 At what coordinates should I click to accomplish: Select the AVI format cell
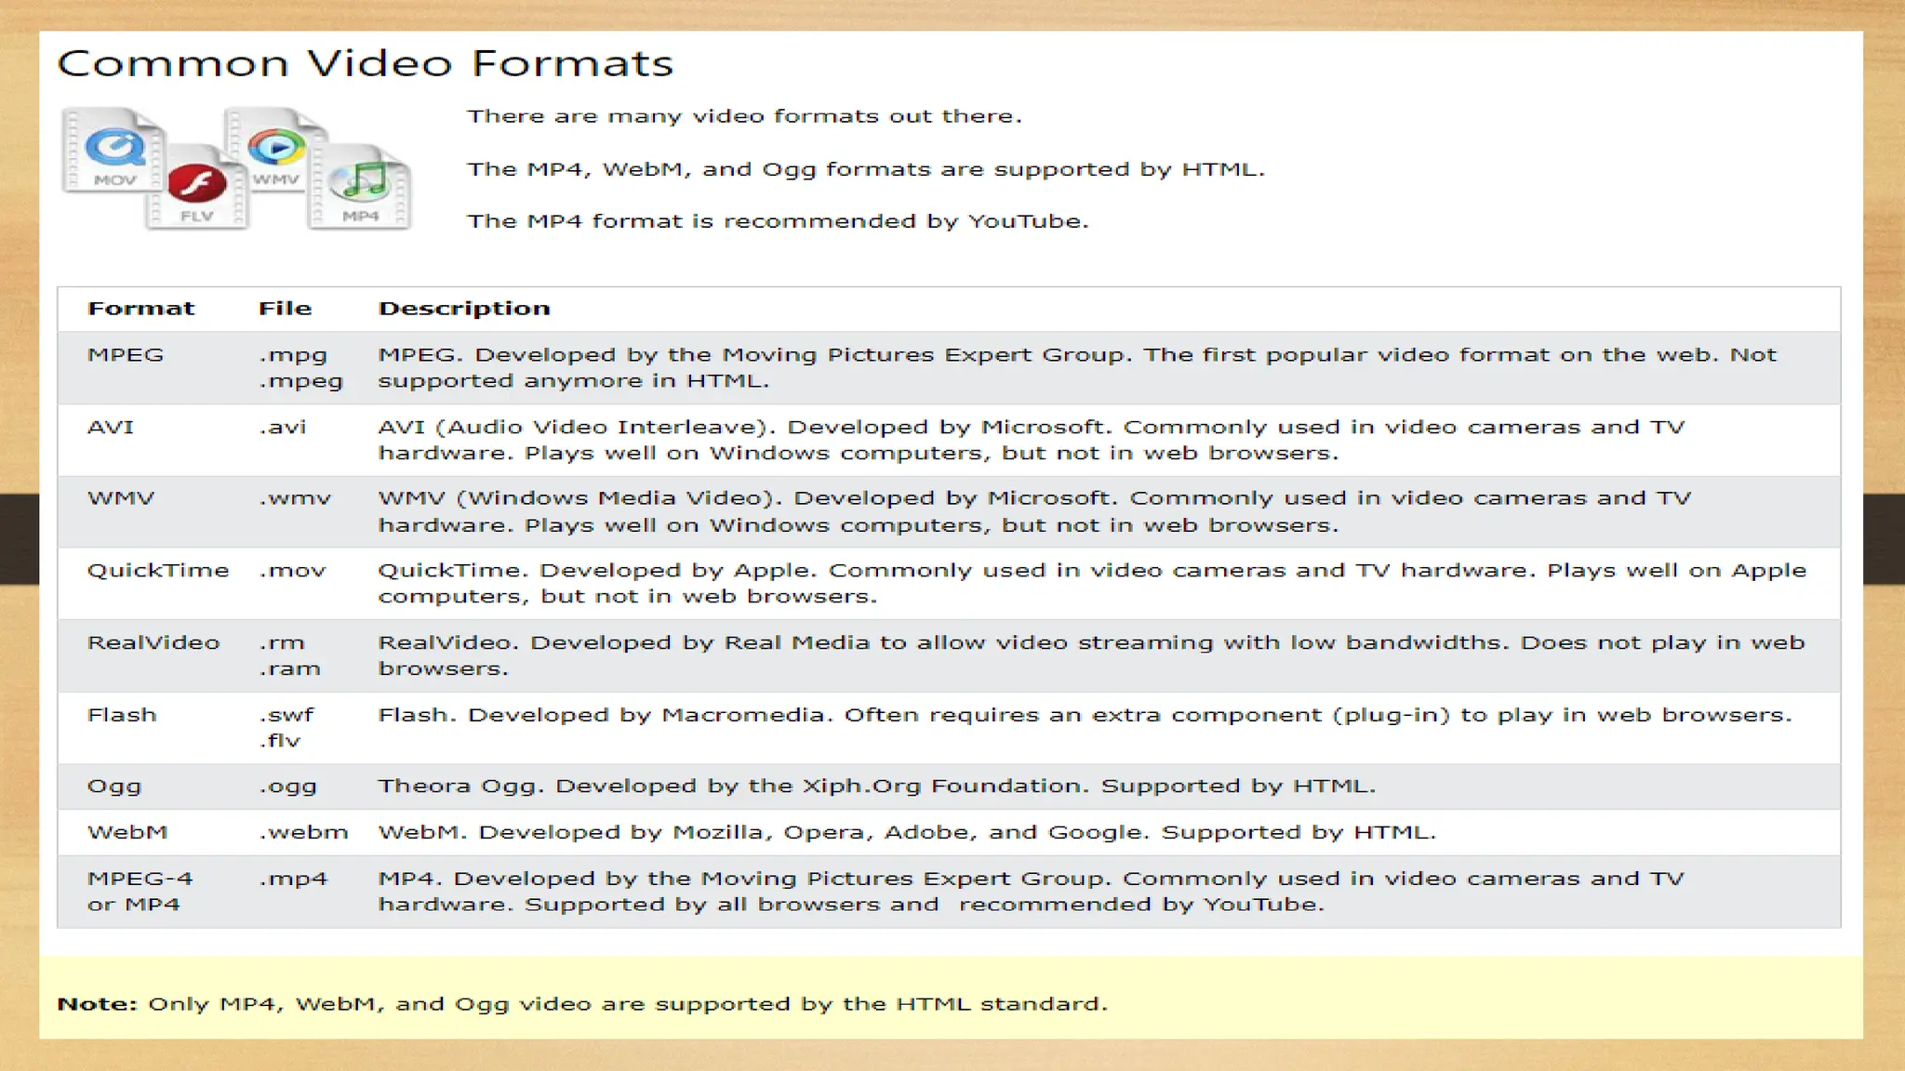[111, 428]
